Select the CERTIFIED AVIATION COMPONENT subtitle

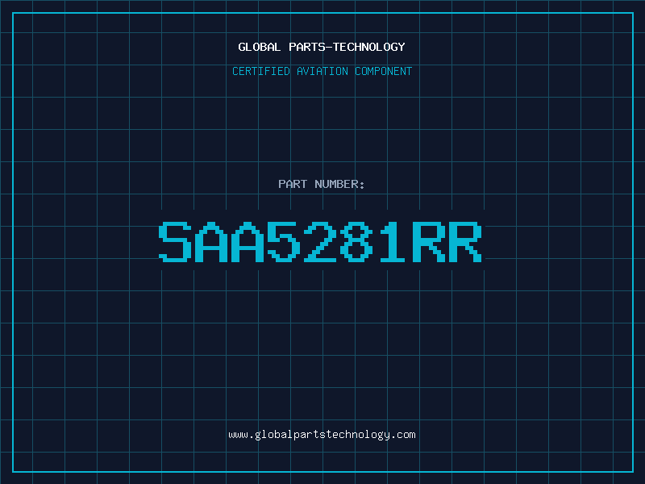[x=322, y=71]
